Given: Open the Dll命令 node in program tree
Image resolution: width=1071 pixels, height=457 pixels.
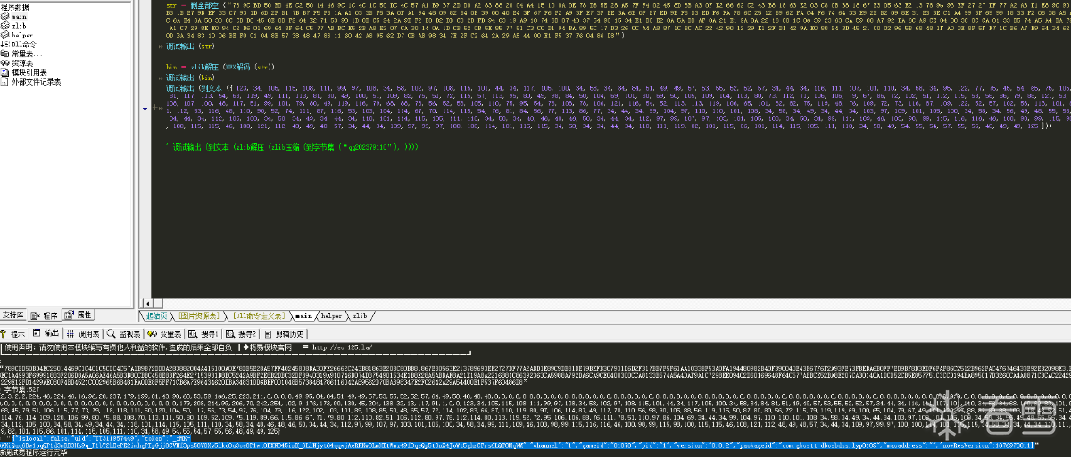Looking at the screenshot, I should [x=24, y=44].
